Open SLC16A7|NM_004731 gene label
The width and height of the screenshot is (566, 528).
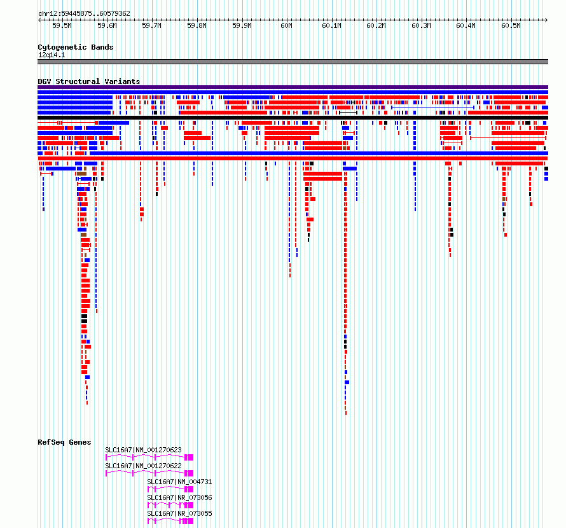point(179,482)
